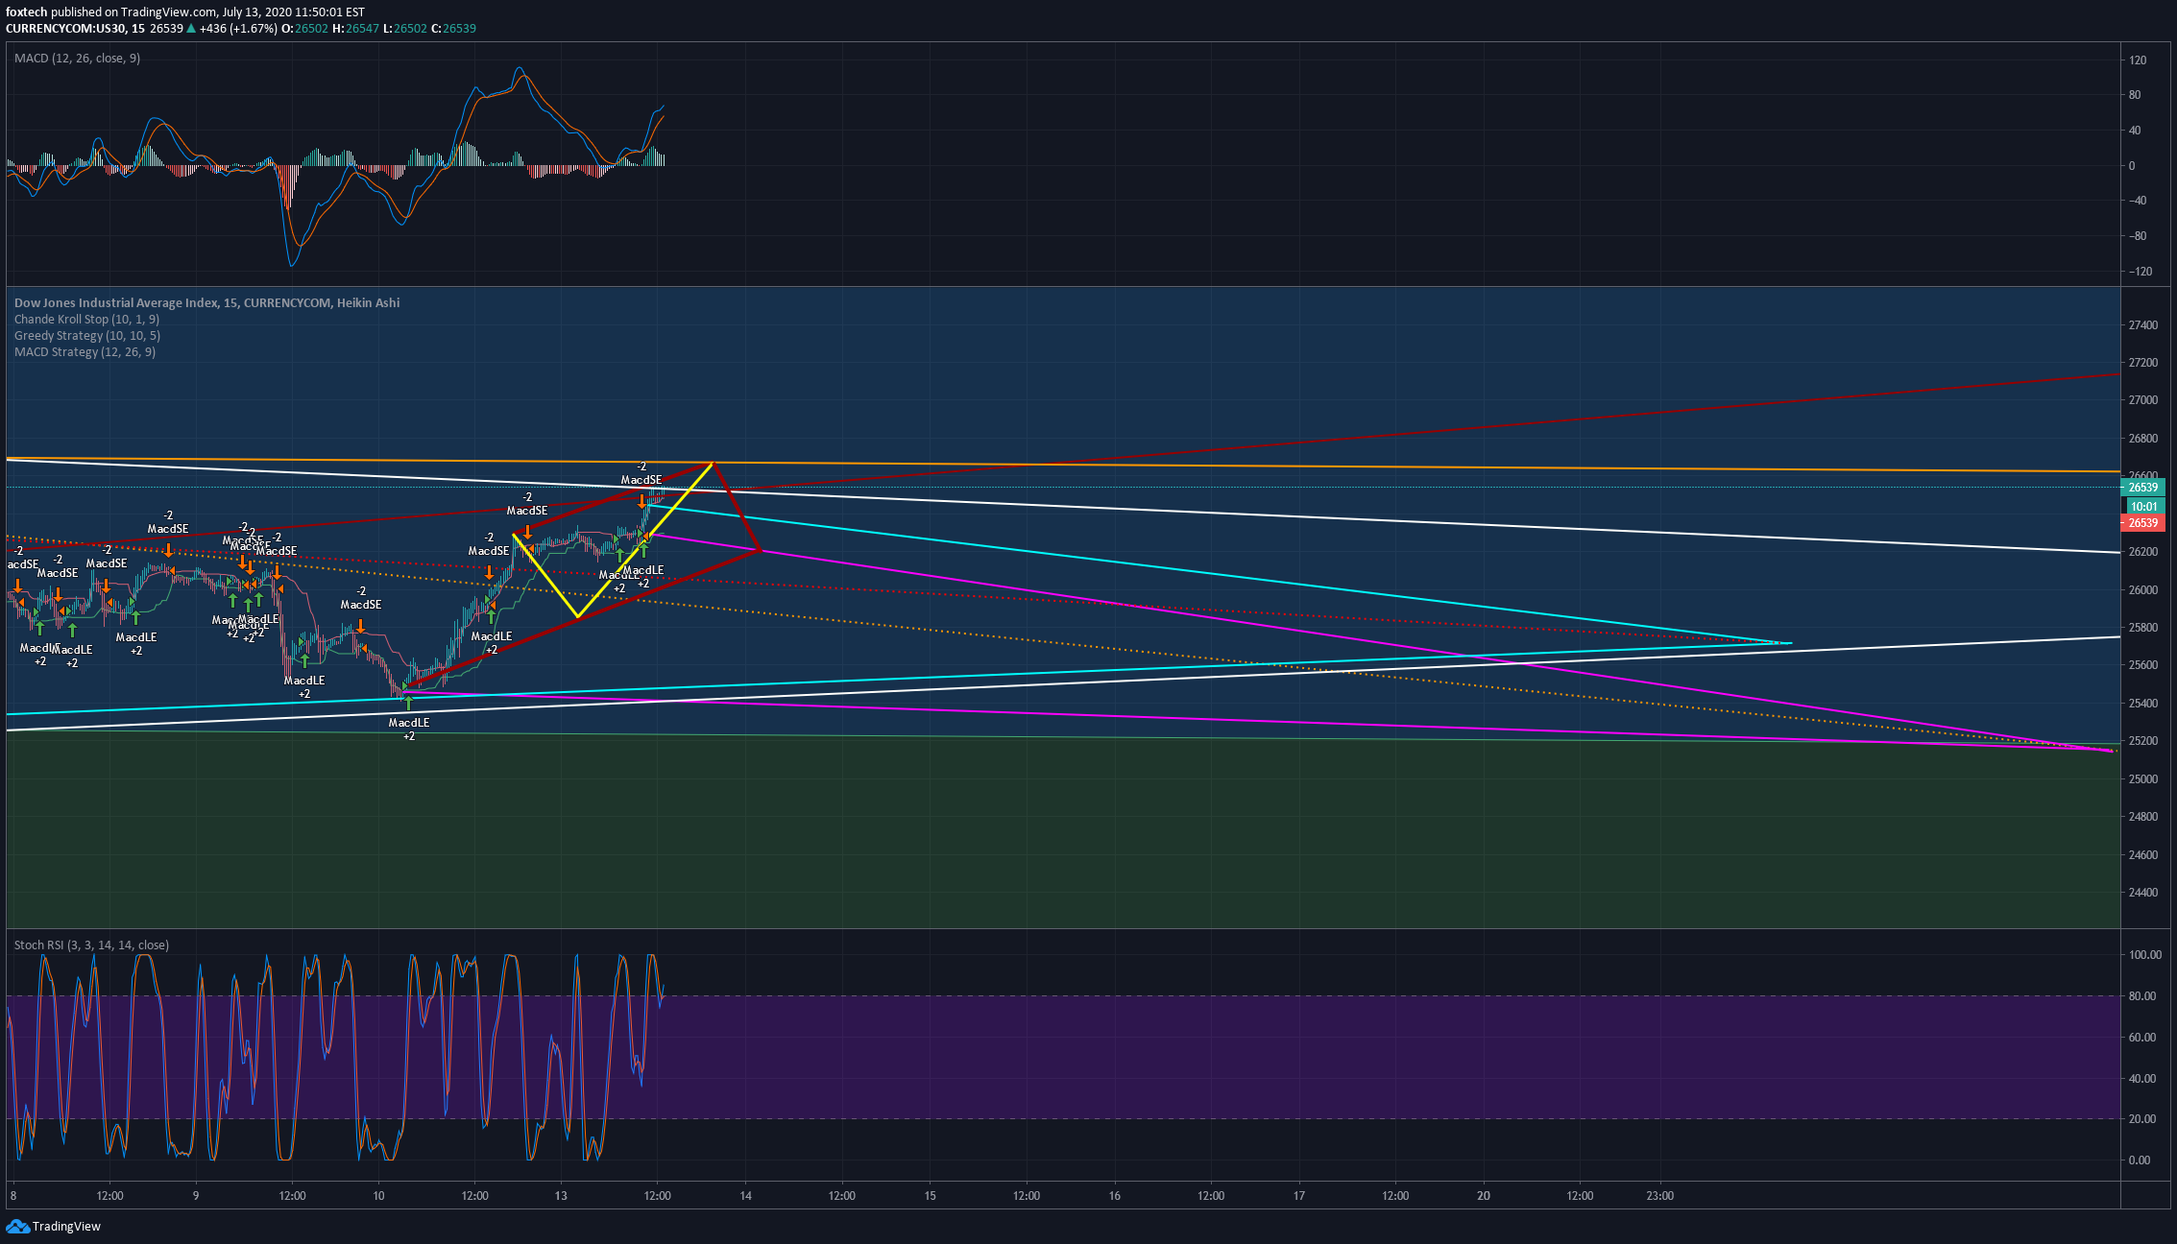The width and height of the screenshot is (2177, 1244).
Task: Click the lowest MacdLE +2 signal label
Action: click(408, 730)
